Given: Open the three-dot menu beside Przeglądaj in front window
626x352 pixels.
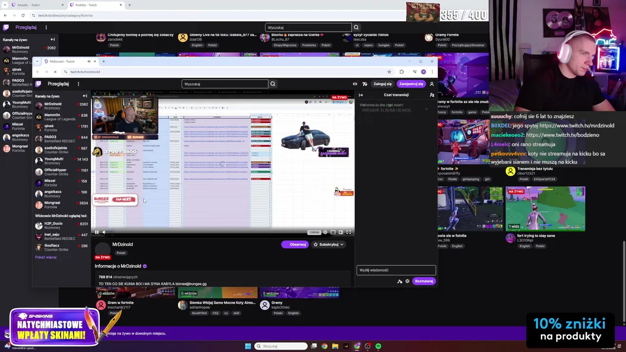Looking at the screenshot, I should click(78, 84).
